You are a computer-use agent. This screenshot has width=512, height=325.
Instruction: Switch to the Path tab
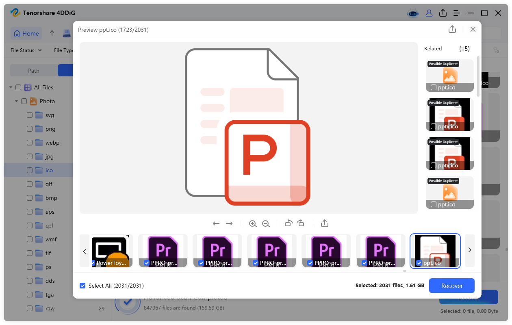pos(34,71)
